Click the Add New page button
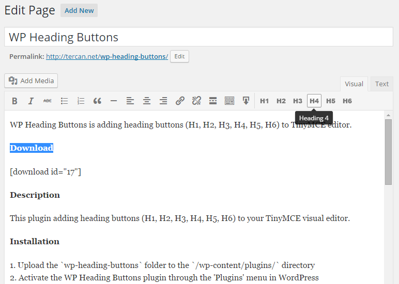Screen dimensions: 399x284 (79, 10)
